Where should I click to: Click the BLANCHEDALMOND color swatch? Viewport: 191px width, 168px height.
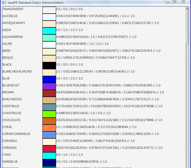coord(49,73)
